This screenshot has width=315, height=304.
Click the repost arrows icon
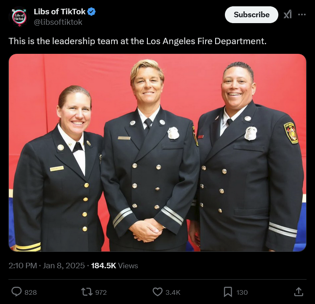(87, 292)
